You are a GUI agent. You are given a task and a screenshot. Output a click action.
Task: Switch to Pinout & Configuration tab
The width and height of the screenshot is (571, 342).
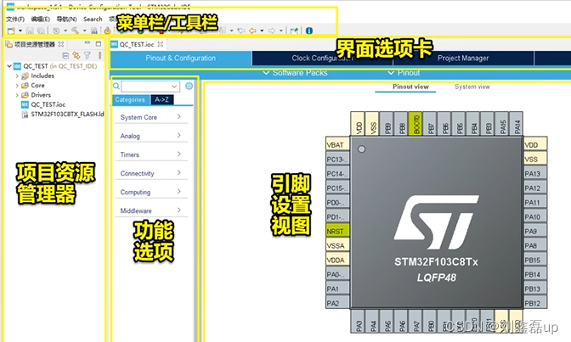[x=181, y=59]
